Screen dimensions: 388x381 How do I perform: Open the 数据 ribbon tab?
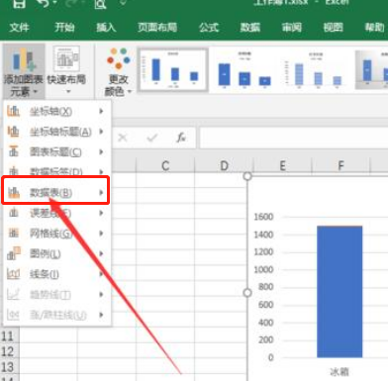click(x=250, y=27)
